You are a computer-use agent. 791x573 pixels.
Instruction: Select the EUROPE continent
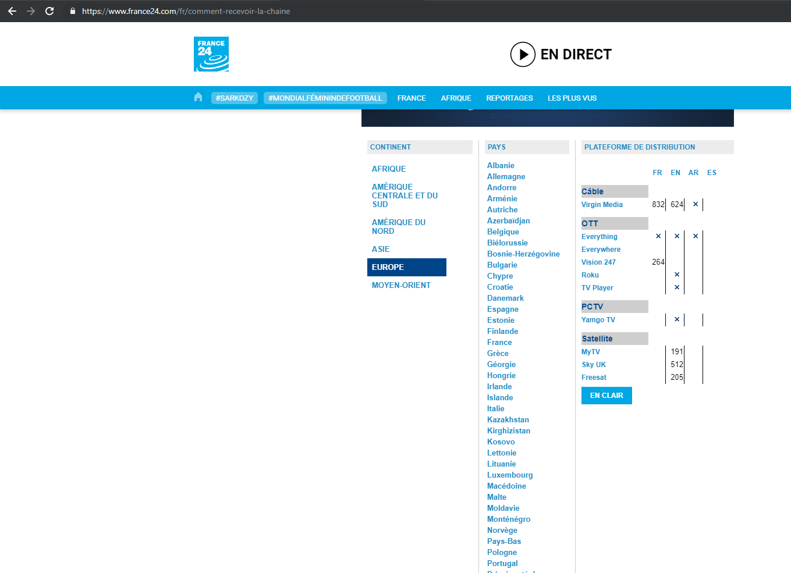(407, 267)
